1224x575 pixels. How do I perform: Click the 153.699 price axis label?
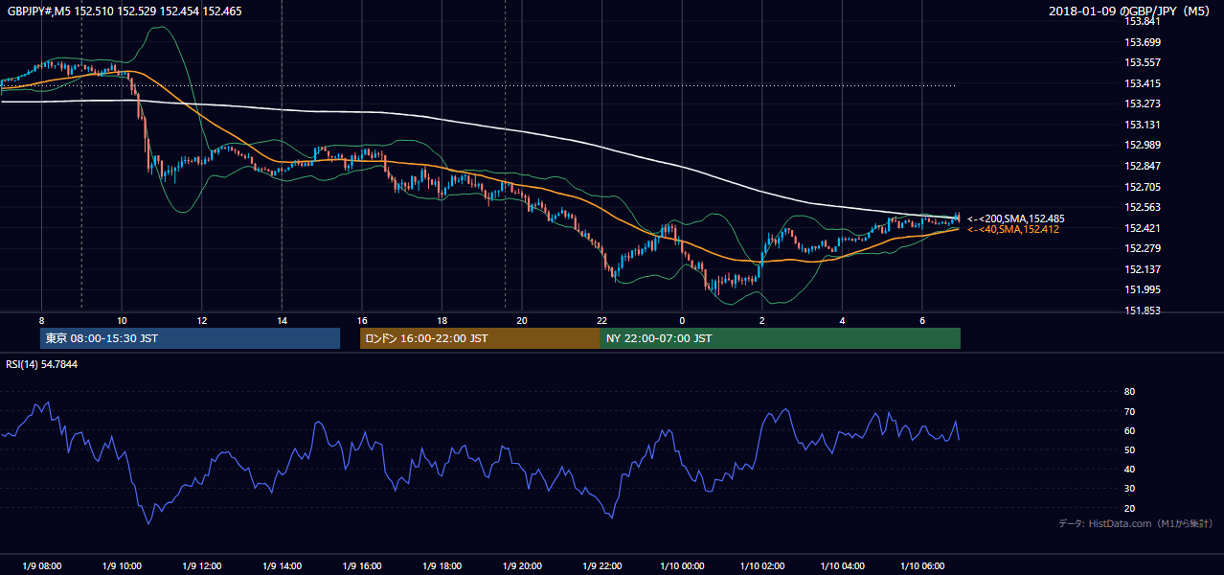1142,42
